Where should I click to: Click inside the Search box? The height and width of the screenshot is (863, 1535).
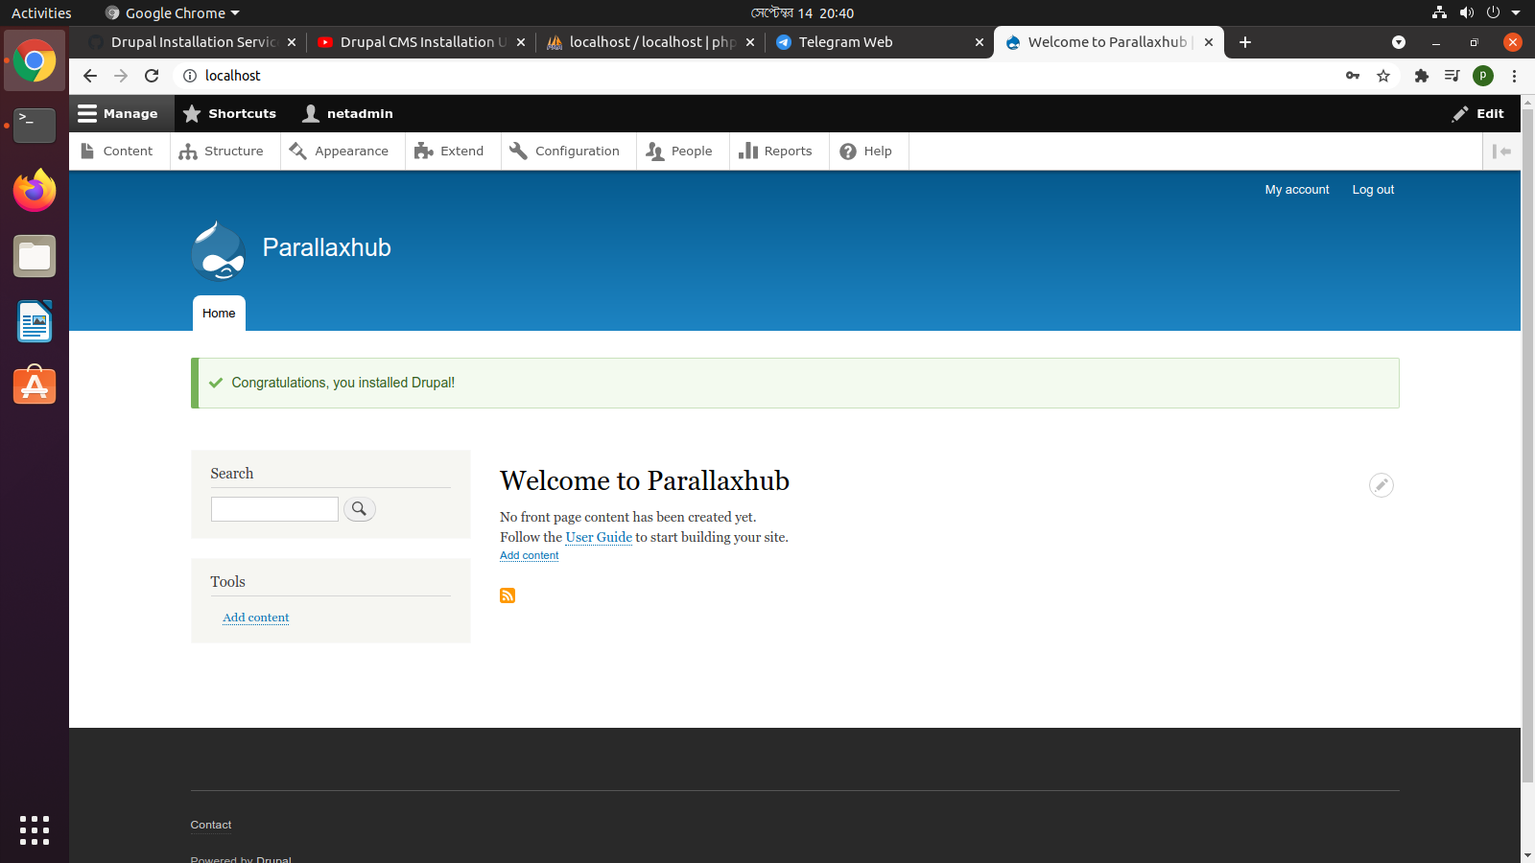point(274,508)
